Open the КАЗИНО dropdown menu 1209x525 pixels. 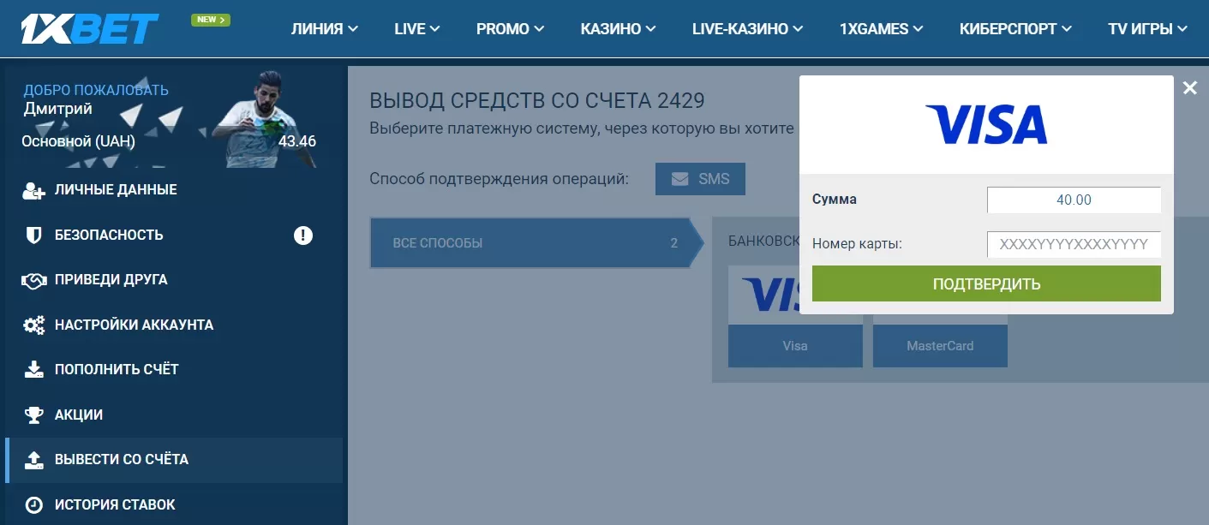tap(617, 28)
